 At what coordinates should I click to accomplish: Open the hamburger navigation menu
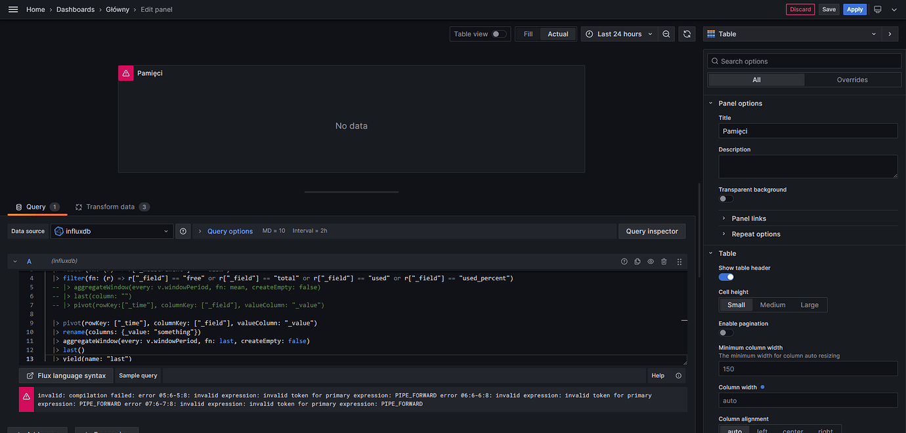[x=13, y=10]
